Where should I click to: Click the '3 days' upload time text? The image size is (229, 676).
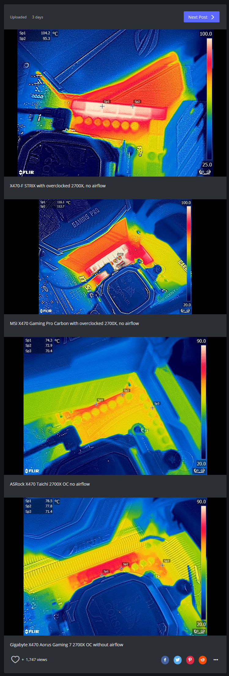pyautogui.click(x=38, y=17)
